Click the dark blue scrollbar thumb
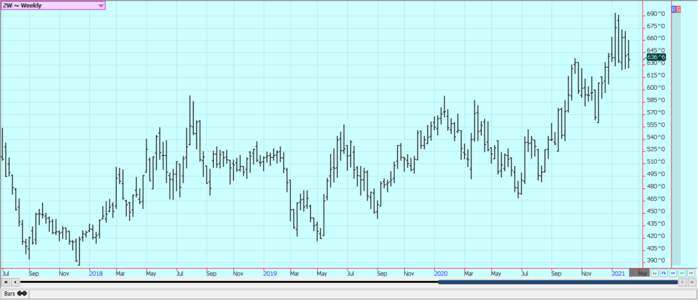Image resolution: width=698 pixels, height=300 pixels. click(558, 282)
